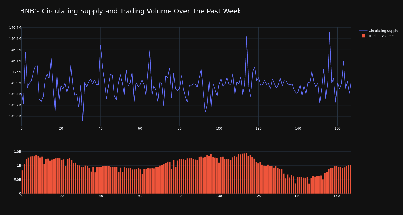This screenshot has width=403, height=215.
Task: Click the 1B volume axis label
Action: [x=19, y=166]
